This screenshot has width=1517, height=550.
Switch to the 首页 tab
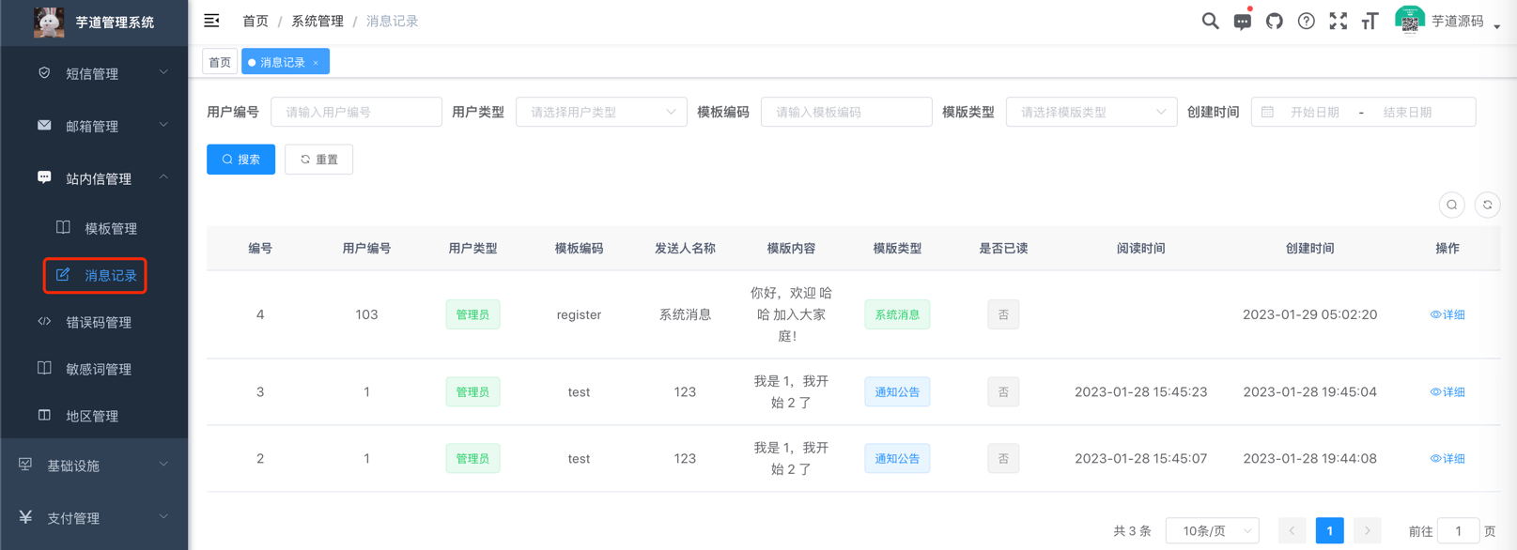pos(220,62)
